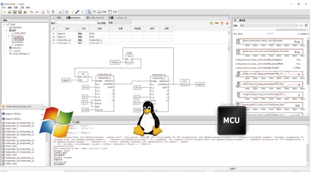Open the debugger time range dropdown
The image size is (312, 174).
[x=269, y=26]
